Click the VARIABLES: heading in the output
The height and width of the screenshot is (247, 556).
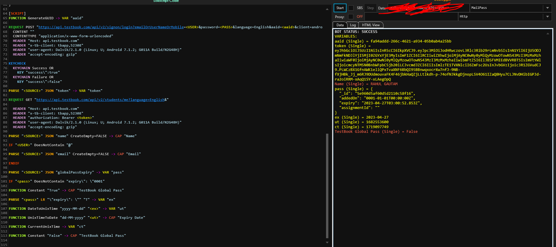pos(346,36)
